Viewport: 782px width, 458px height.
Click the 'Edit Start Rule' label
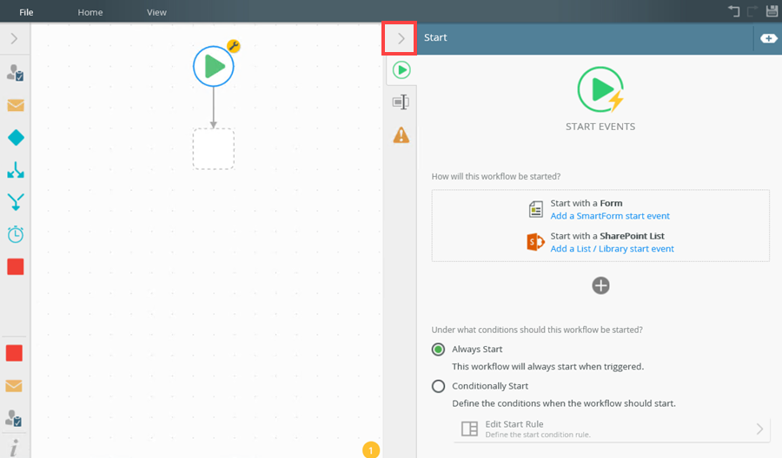pyautogui.click(x=514, y=424)
